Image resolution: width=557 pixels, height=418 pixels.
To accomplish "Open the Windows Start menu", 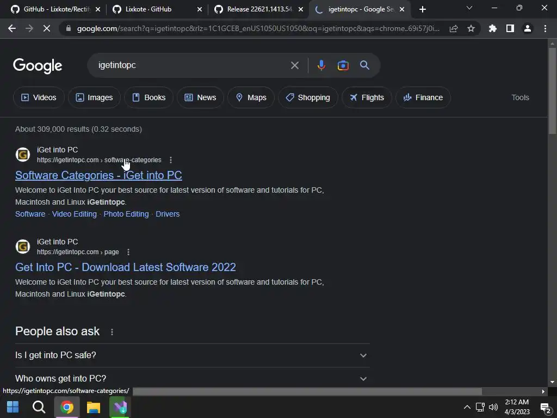I will [x=13, y=407].
